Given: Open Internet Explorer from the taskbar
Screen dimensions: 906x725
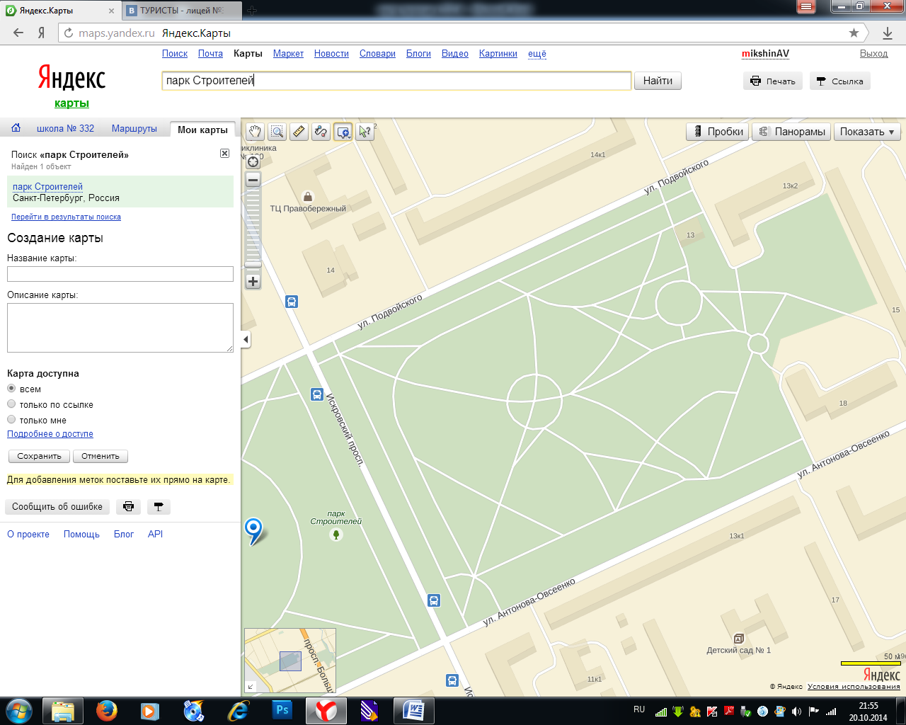Looking at the screenshot, I should click(x=238, y=710).
